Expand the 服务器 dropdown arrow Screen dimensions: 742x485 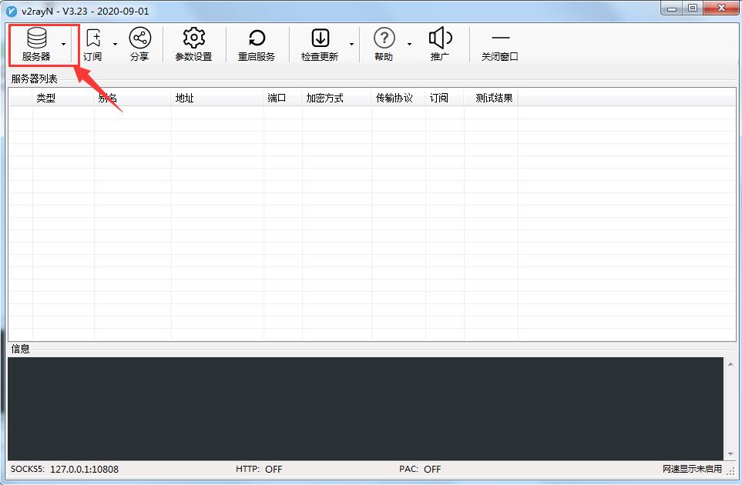(x=63, y=45)
